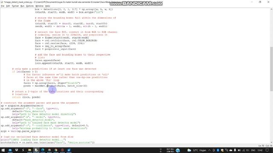Click the Bluetooth tray icon
Viewport: 273px width, 153px height.
click(x=218, y=150)
